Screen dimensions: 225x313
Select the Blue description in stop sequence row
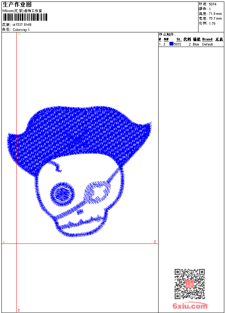click(196, 44)
